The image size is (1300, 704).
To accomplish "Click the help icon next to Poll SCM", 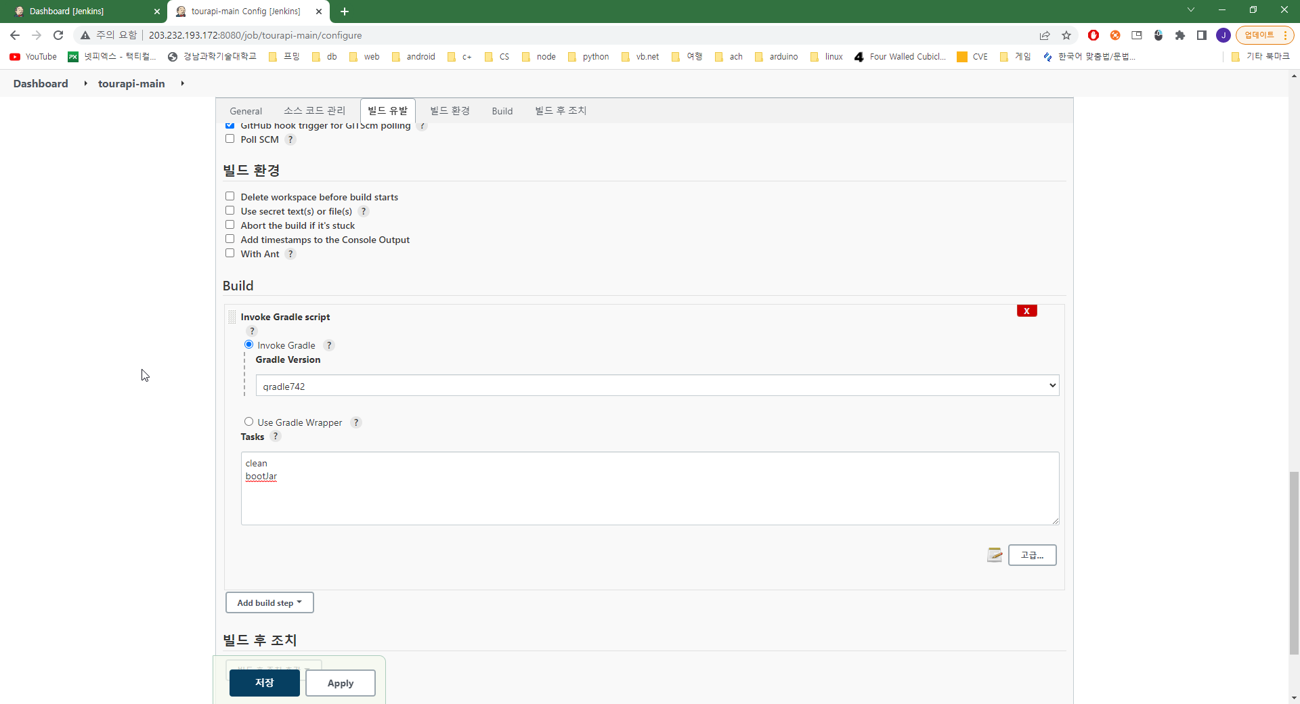I will (290, 139).
